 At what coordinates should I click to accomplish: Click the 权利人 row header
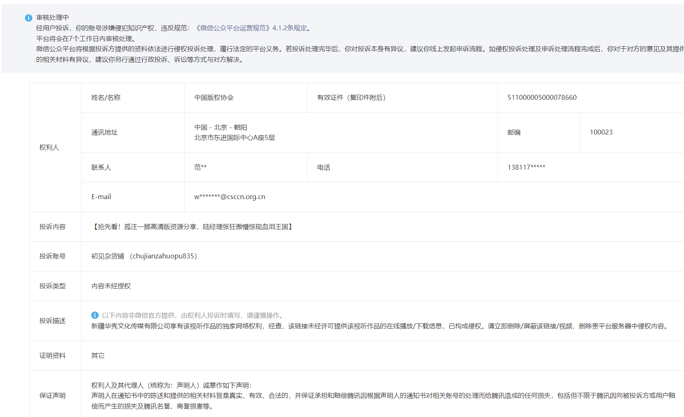(x=48, y=147)
